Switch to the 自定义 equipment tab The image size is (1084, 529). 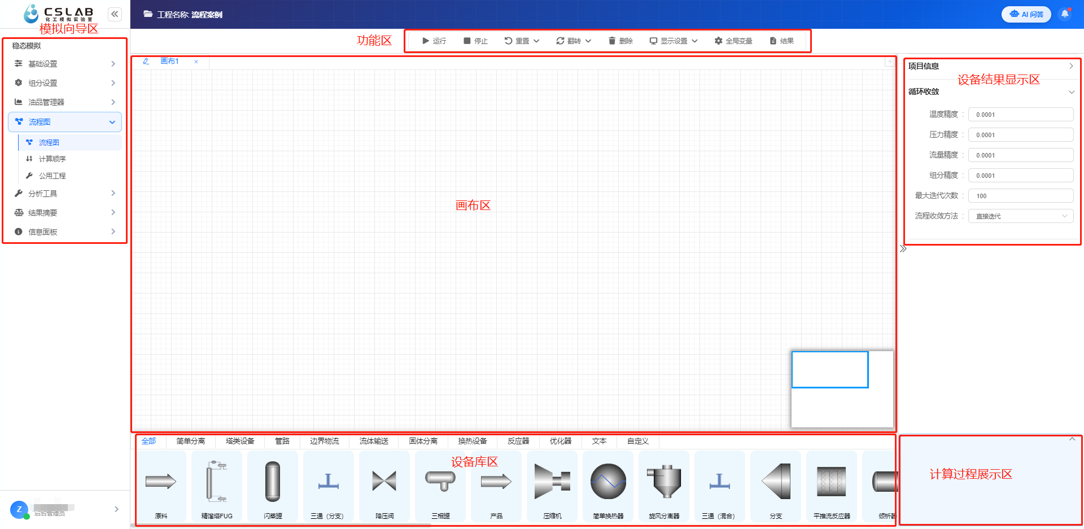tap(638, 441)
